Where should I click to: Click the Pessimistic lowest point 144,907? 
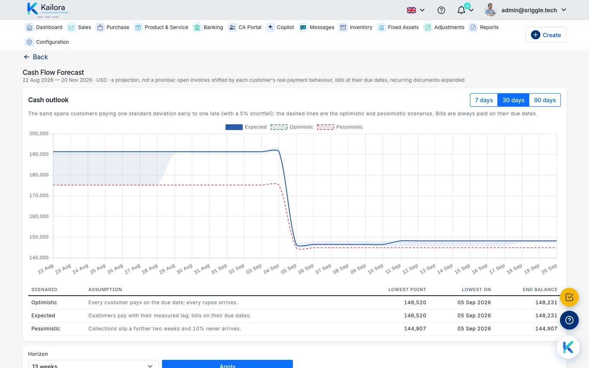pos(415,329)
